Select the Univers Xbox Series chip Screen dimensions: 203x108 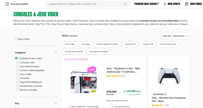click(x=74, y=51)
